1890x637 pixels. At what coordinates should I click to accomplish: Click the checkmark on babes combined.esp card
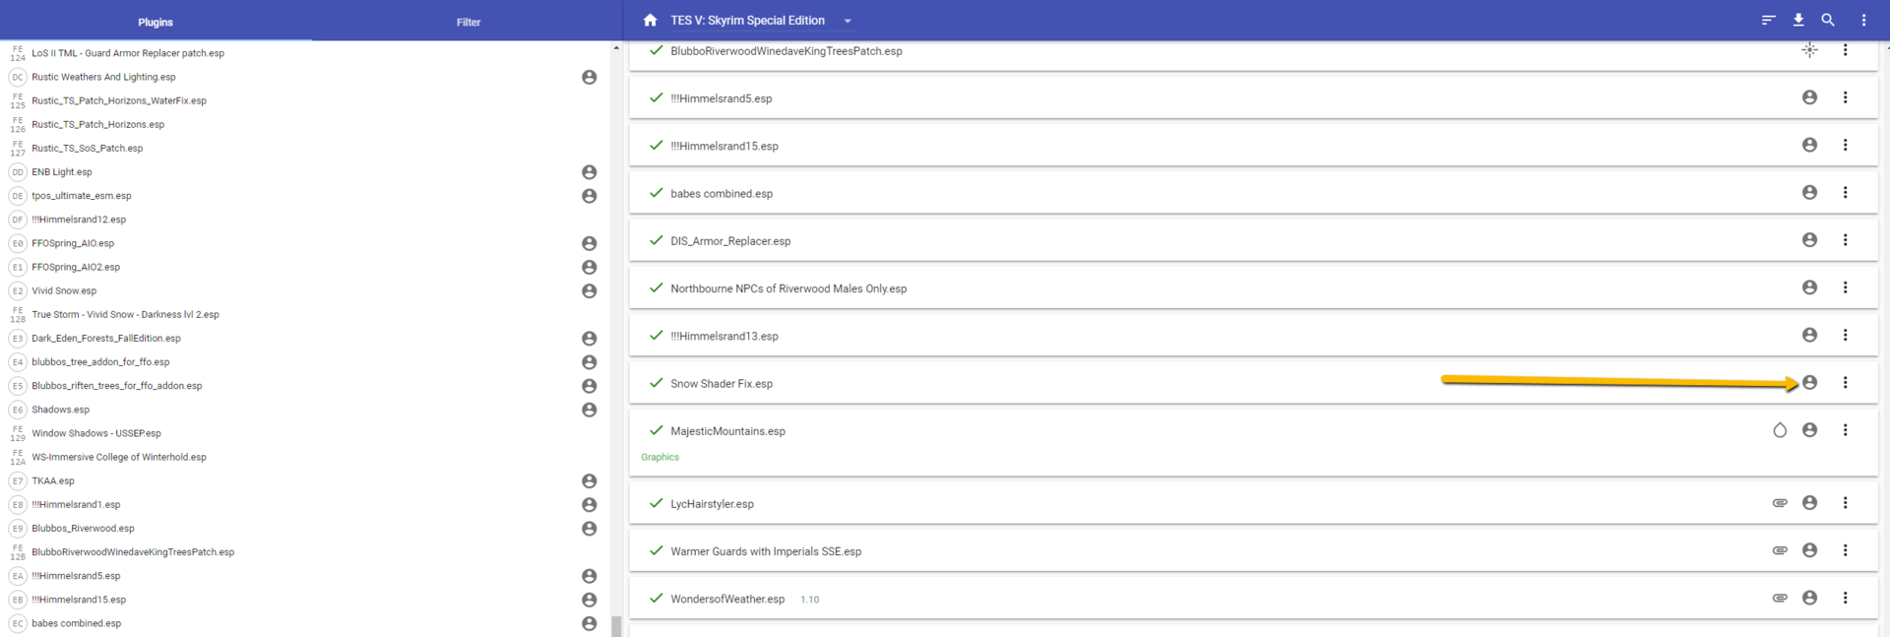click(657, 193)
